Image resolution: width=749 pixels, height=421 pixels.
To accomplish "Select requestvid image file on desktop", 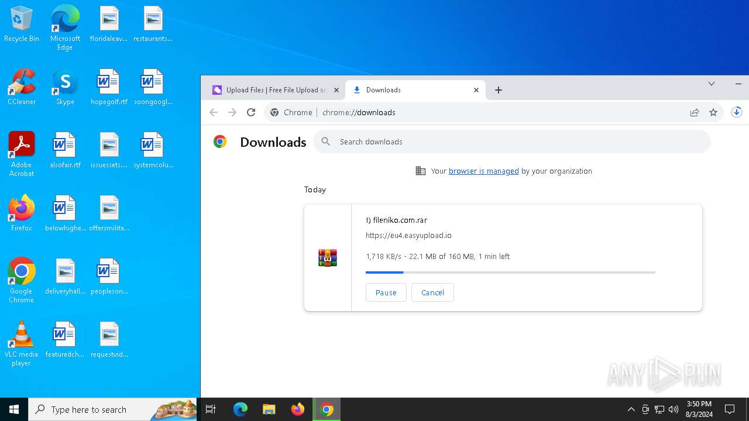I will (x=109, y=340).
